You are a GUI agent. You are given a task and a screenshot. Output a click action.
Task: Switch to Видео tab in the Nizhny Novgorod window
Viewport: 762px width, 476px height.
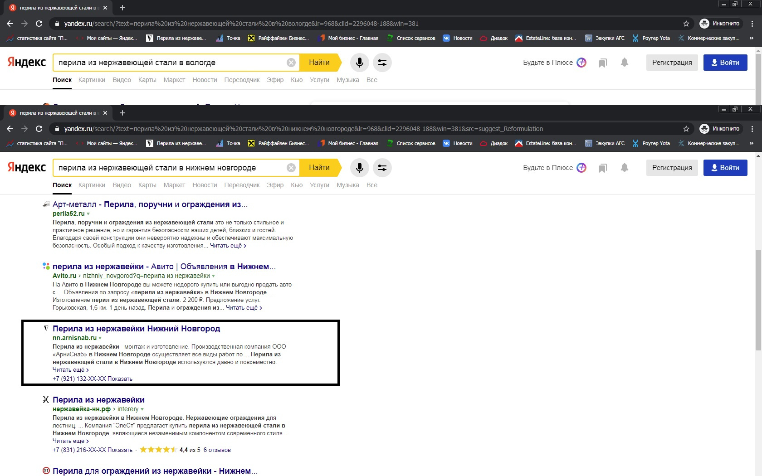tap(122, 185)
